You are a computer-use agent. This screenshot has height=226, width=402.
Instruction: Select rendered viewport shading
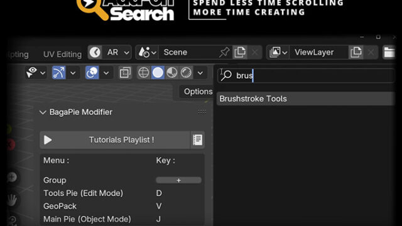[x=186, y=73]
